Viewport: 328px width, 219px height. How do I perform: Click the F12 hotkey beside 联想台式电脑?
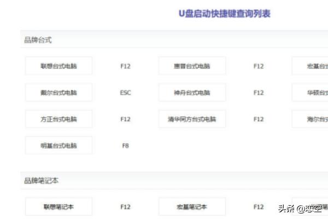pyautogui.click(x=125, y=66)
